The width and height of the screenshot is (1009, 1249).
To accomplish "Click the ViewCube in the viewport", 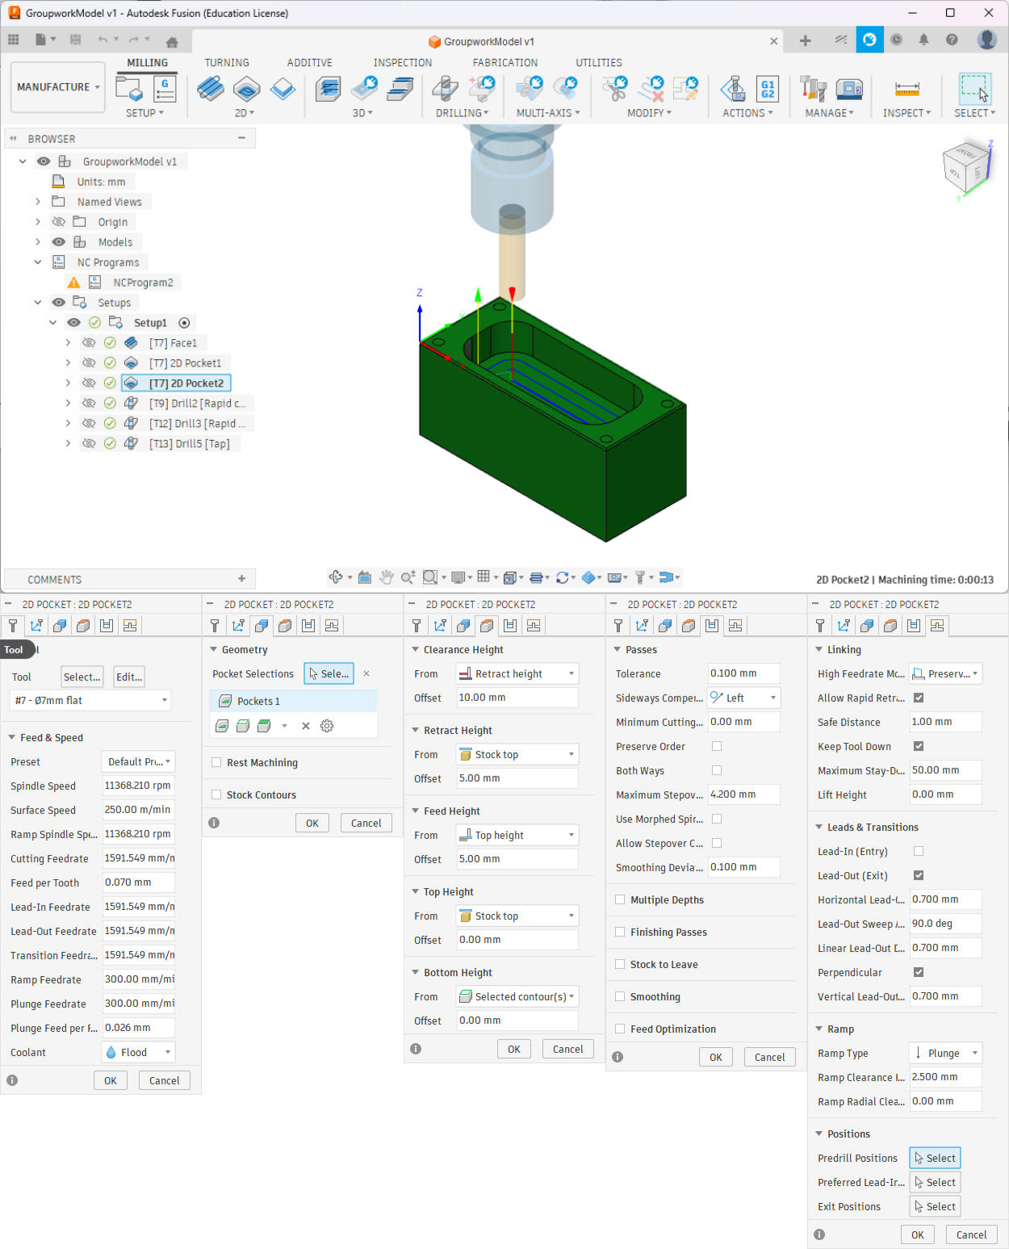I will pos(966,168).
